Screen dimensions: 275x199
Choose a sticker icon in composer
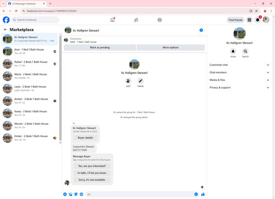(76, 194)
